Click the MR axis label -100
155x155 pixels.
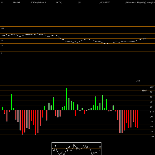tap(152, 137)
